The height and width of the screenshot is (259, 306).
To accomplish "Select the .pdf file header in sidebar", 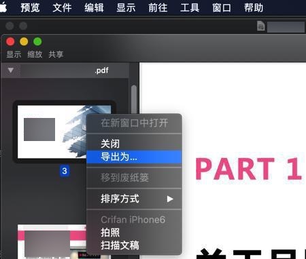I will [65, 71].
